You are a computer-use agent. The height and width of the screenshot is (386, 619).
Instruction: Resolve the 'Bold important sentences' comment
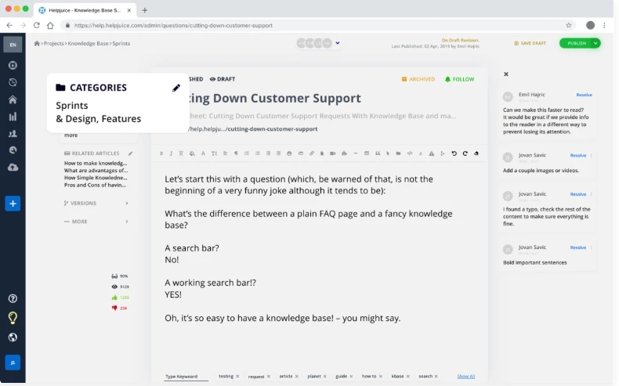click(578, 247)
